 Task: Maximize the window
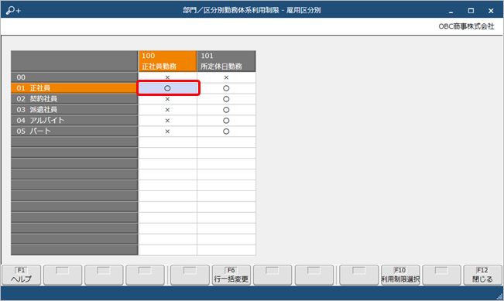pos(471,11)
